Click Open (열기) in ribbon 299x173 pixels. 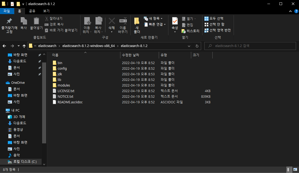[x=189, y=19]
